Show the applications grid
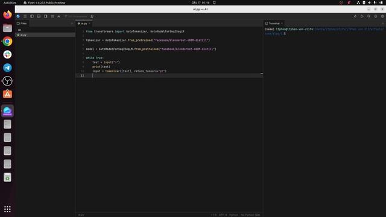 click(x=7, y=209)
